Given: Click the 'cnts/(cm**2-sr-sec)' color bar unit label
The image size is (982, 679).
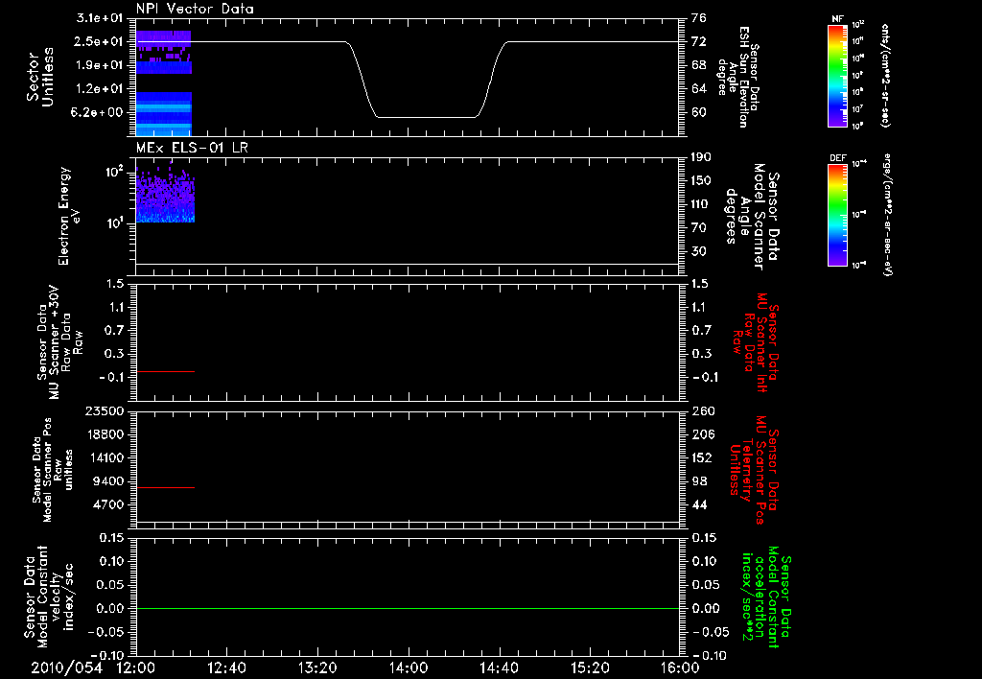Looking at the screenshot, I should (885, 76).
